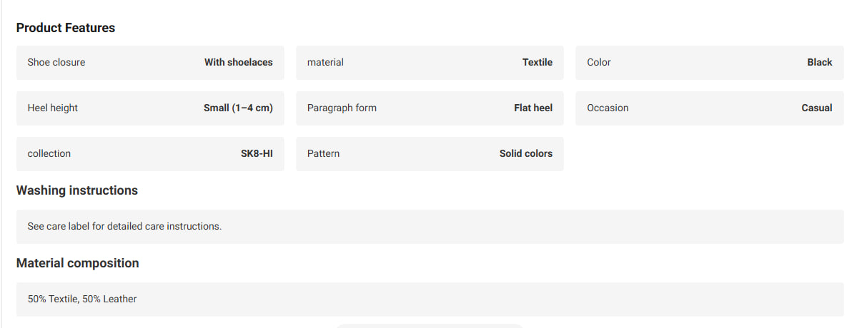
Task: Click the SK8-HI collection value
Action: [x=257, y=153]
